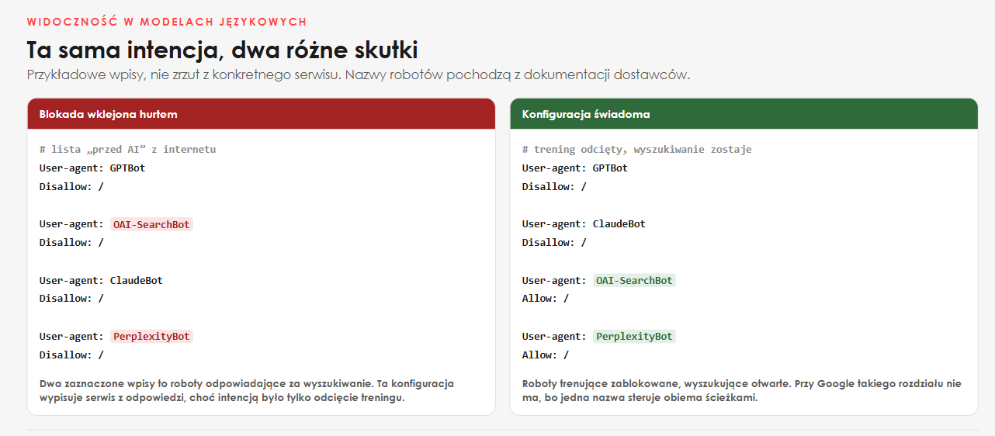Click "Disallow: /" under GPTBot in Blokada card
The height and width of the screenshot is (436, 995).
pyautogui.click(x=71, y=186)
